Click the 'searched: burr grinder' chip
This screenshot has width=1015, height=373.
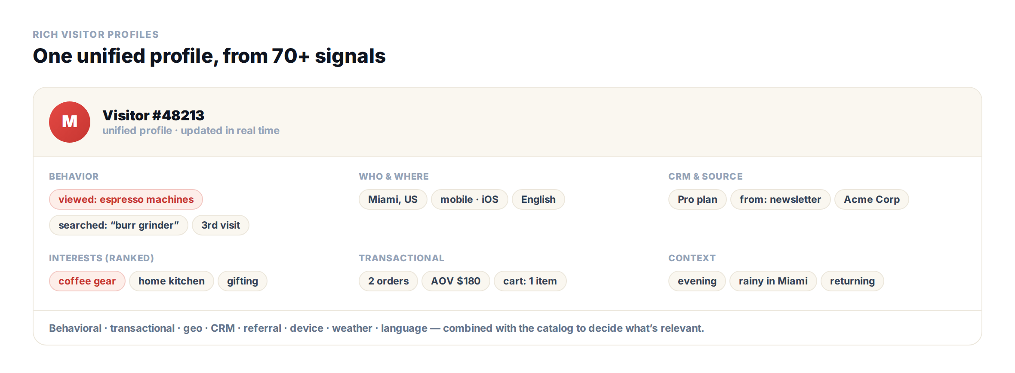[119, 225]
